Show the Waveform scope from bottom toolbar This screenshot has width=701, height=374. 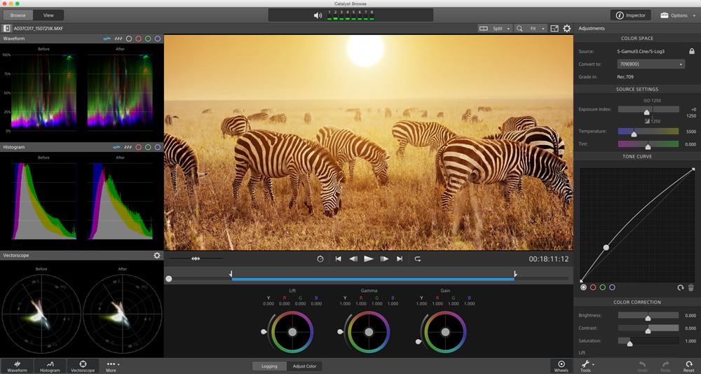pyautogui.click(x=17, y=365)
